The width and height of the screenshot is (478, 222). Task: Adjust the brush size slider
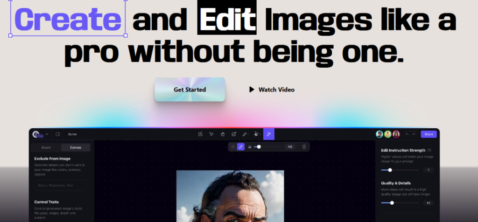point(267,147)
